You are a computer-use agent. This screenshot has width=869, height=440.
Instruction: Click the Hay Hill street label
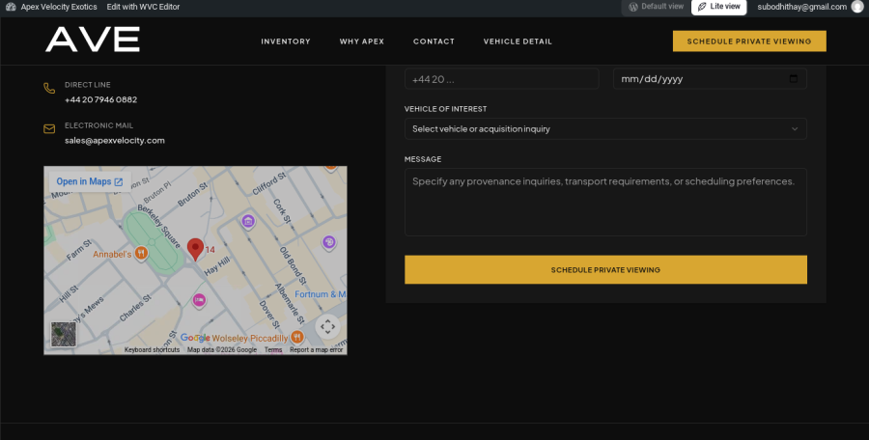[216, 265]
